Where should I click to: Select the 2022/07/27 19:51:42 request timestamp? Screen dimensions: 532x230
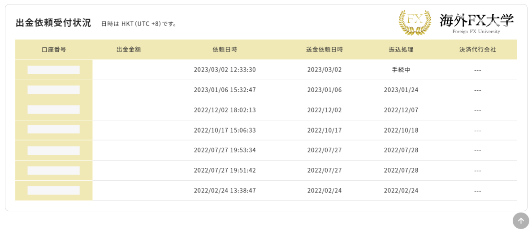click(225, 170)
